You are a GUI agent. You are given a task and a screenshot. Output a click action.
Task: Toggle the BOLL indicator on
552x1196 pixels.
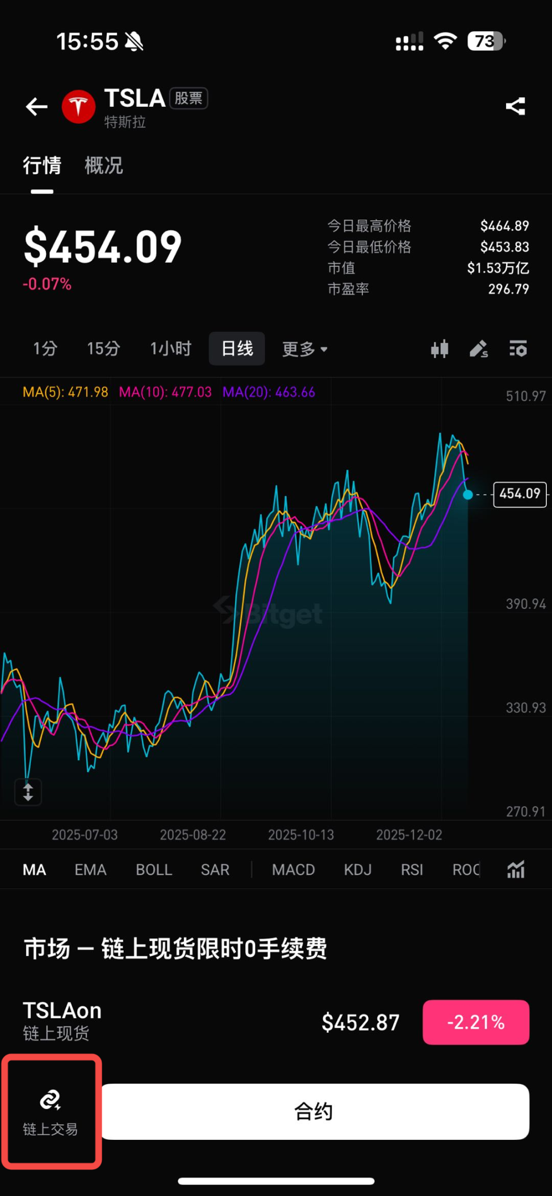click(153, 870)
